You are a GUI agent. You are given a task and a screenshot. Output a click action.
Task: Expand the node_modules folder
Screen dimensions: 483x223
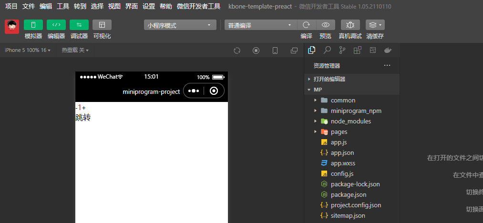(x=352, y=122)
